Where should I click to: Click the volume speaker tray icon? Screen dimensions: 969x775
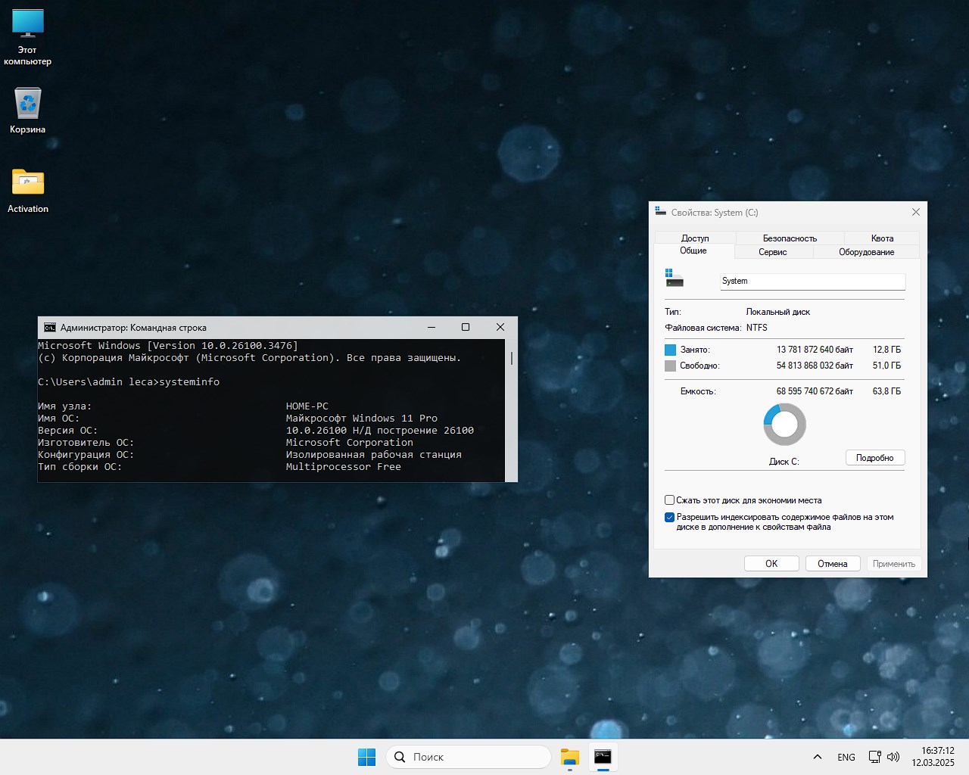(893, 757)
